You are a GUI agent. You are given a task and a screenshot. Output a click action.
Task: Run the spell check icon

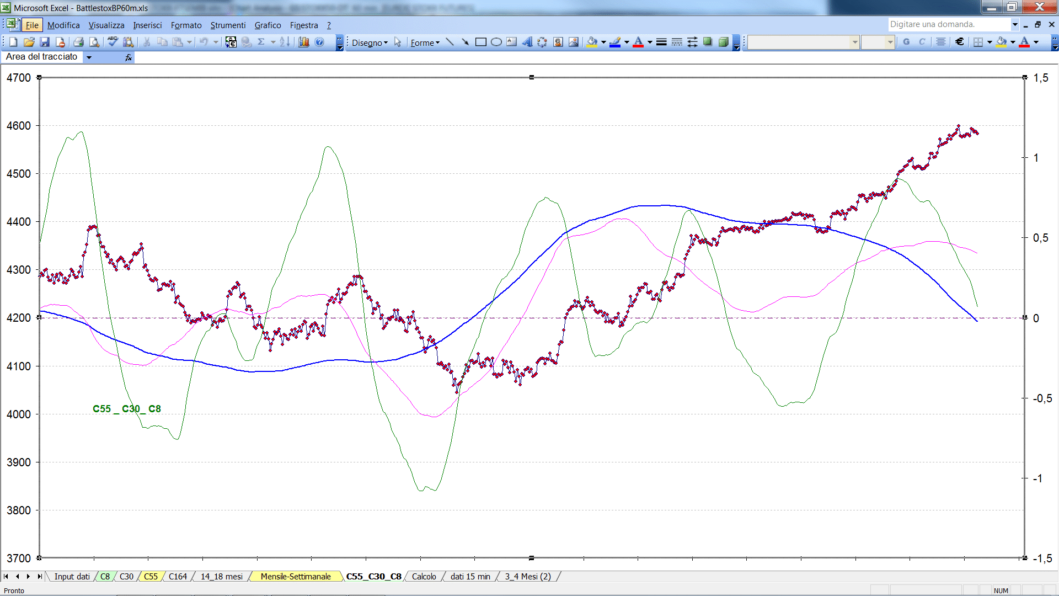coord(113,42)
